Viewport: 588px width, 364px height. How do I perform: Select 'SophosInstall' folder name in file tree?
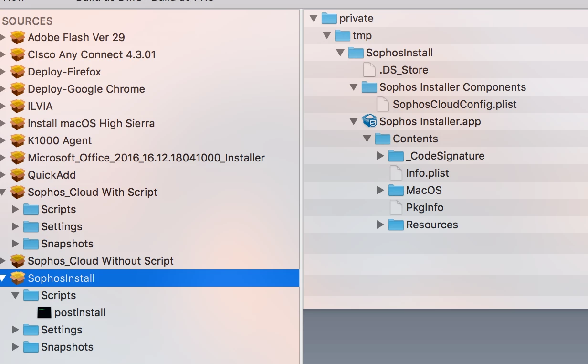pyautogui.click(x=399, y=53)
